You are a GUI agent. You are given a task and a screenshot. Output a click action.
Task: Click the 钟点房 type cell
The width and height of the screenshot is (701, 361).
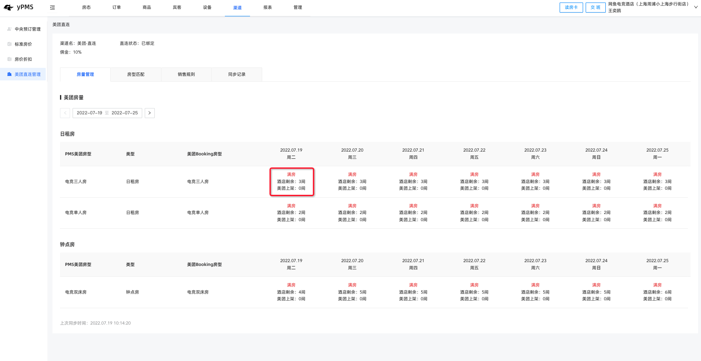point(133,292)
